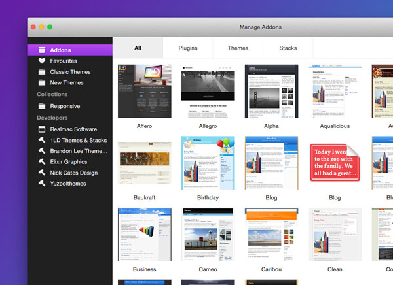Click hammer icon beside Brandon Lee Theme
This screenshot has height=285, width=393.
(x=42, y=151)
